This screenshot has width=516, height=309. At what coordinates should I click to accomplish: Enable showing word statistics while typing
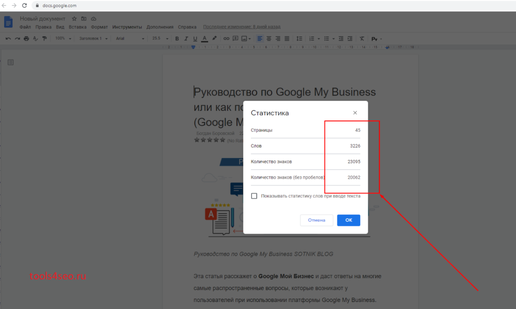coord(254,196)
